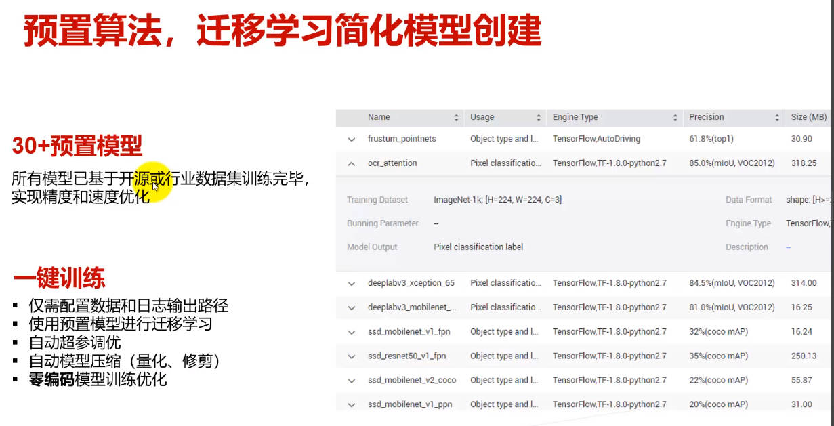Select the deeplabv3_xception_65 model name
This screenshot has height=426, width=834.
411,283
